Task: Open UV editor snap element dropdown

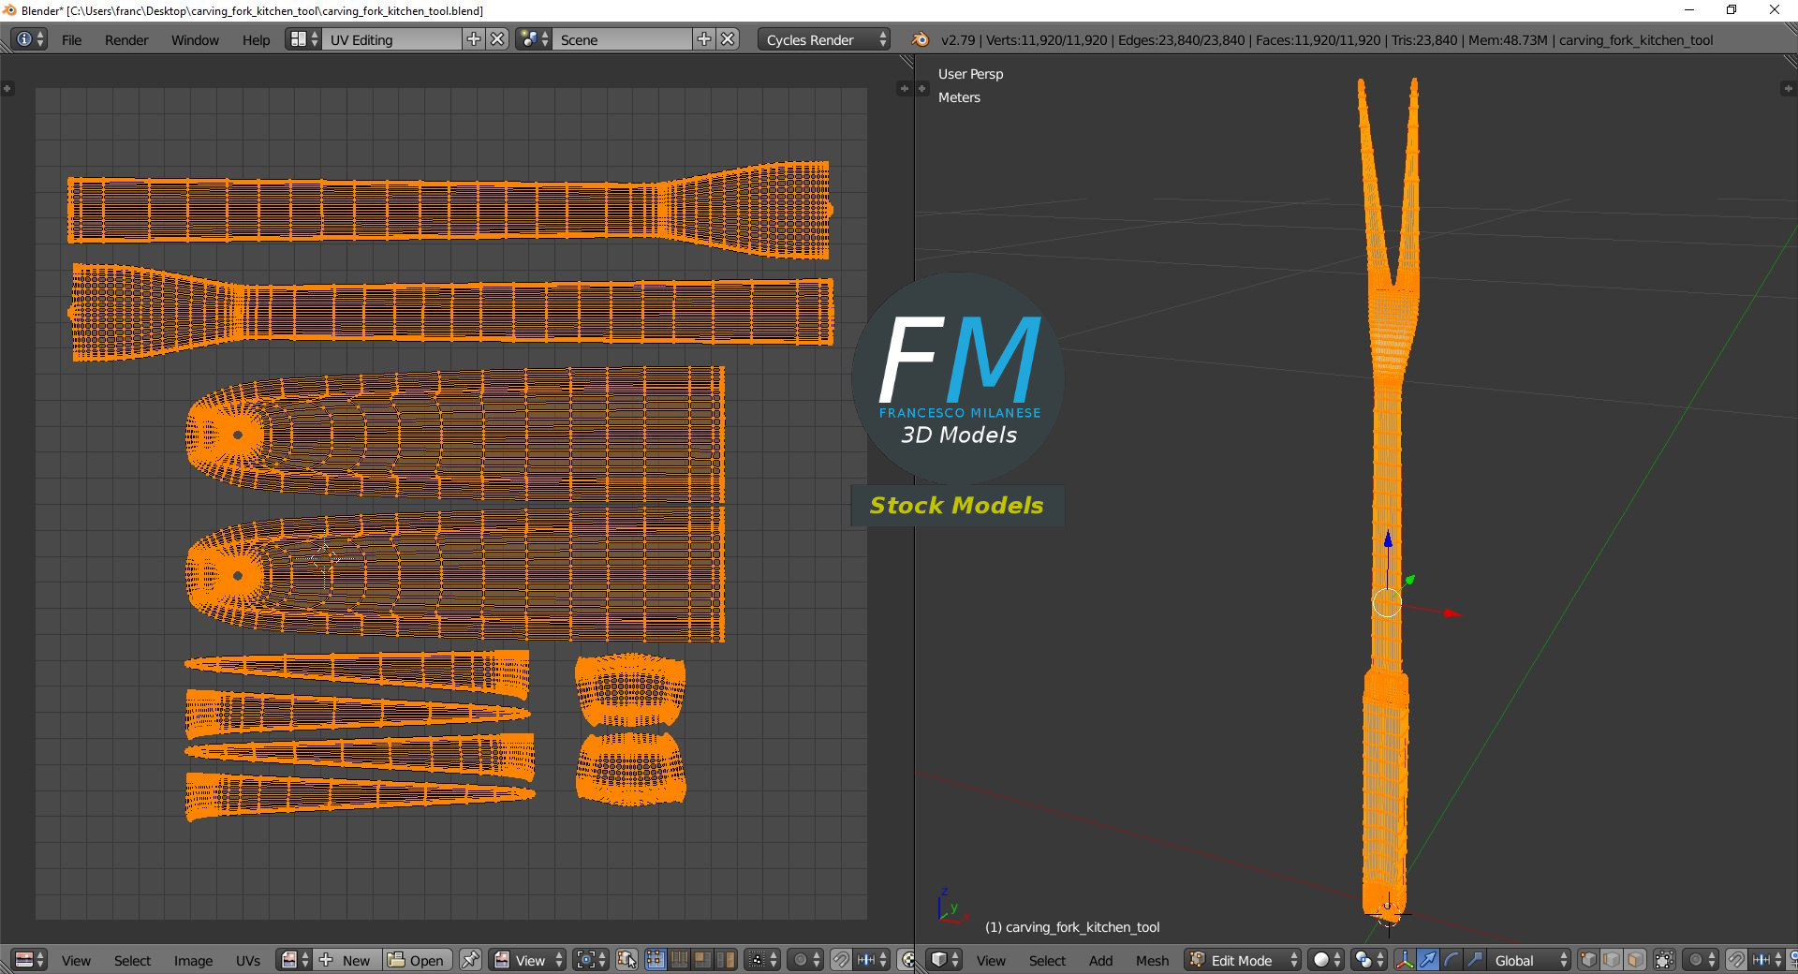Action: pyautogui.click(x=872, y=960)
